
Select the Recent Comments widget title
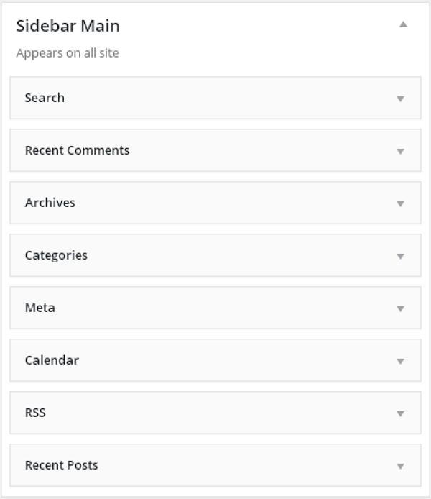(x=77, y=150)
